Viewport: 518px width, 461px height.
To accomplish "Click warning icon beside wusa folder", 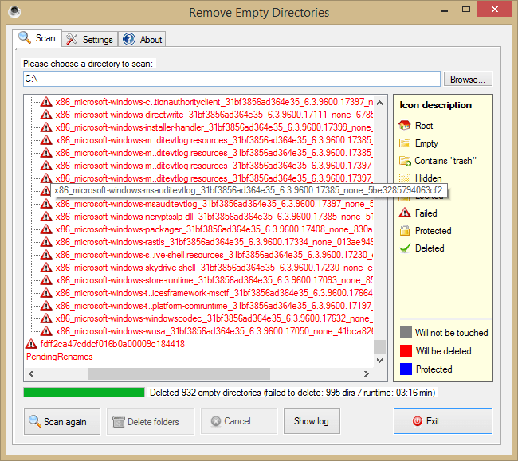I will pos(46,331).
